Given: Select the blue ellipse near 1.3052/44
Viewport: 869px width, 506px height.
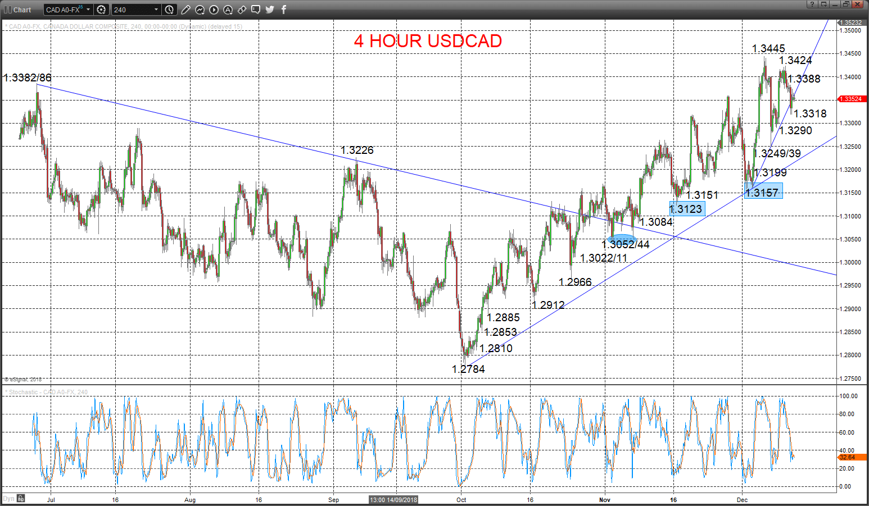Looking at the screenshot, I should (622, 239).
